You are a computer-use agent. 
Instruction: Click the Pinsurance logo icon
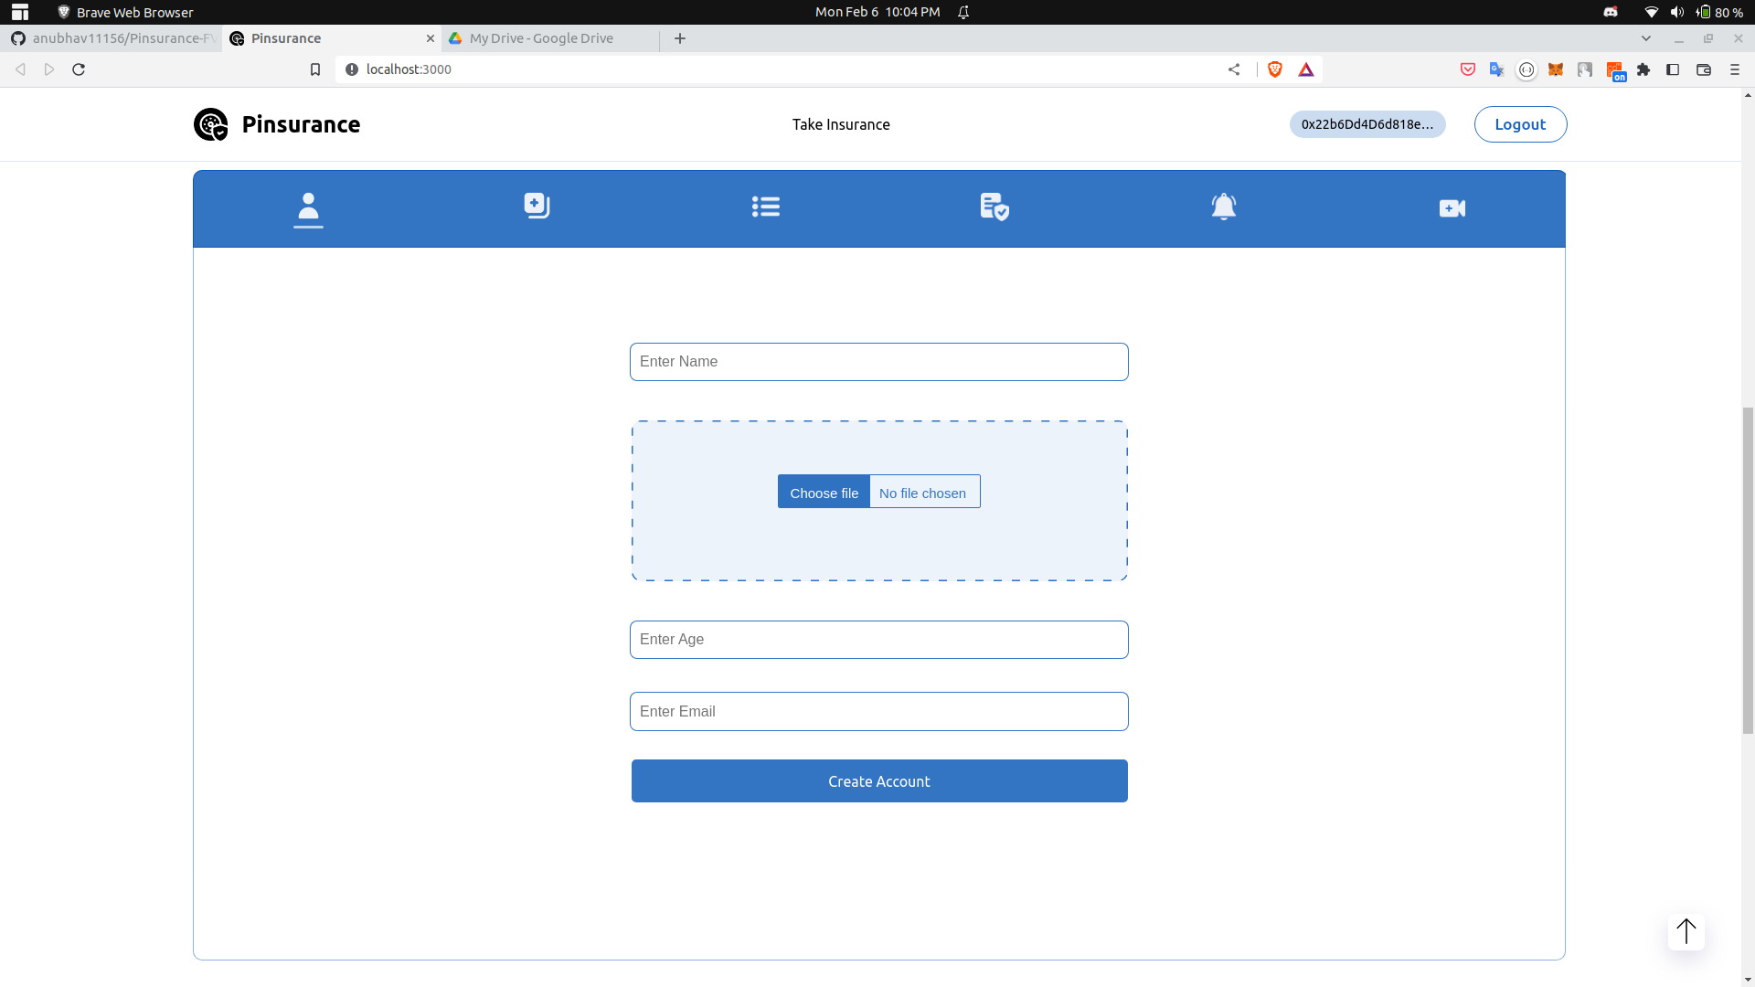tap(209, 124)
